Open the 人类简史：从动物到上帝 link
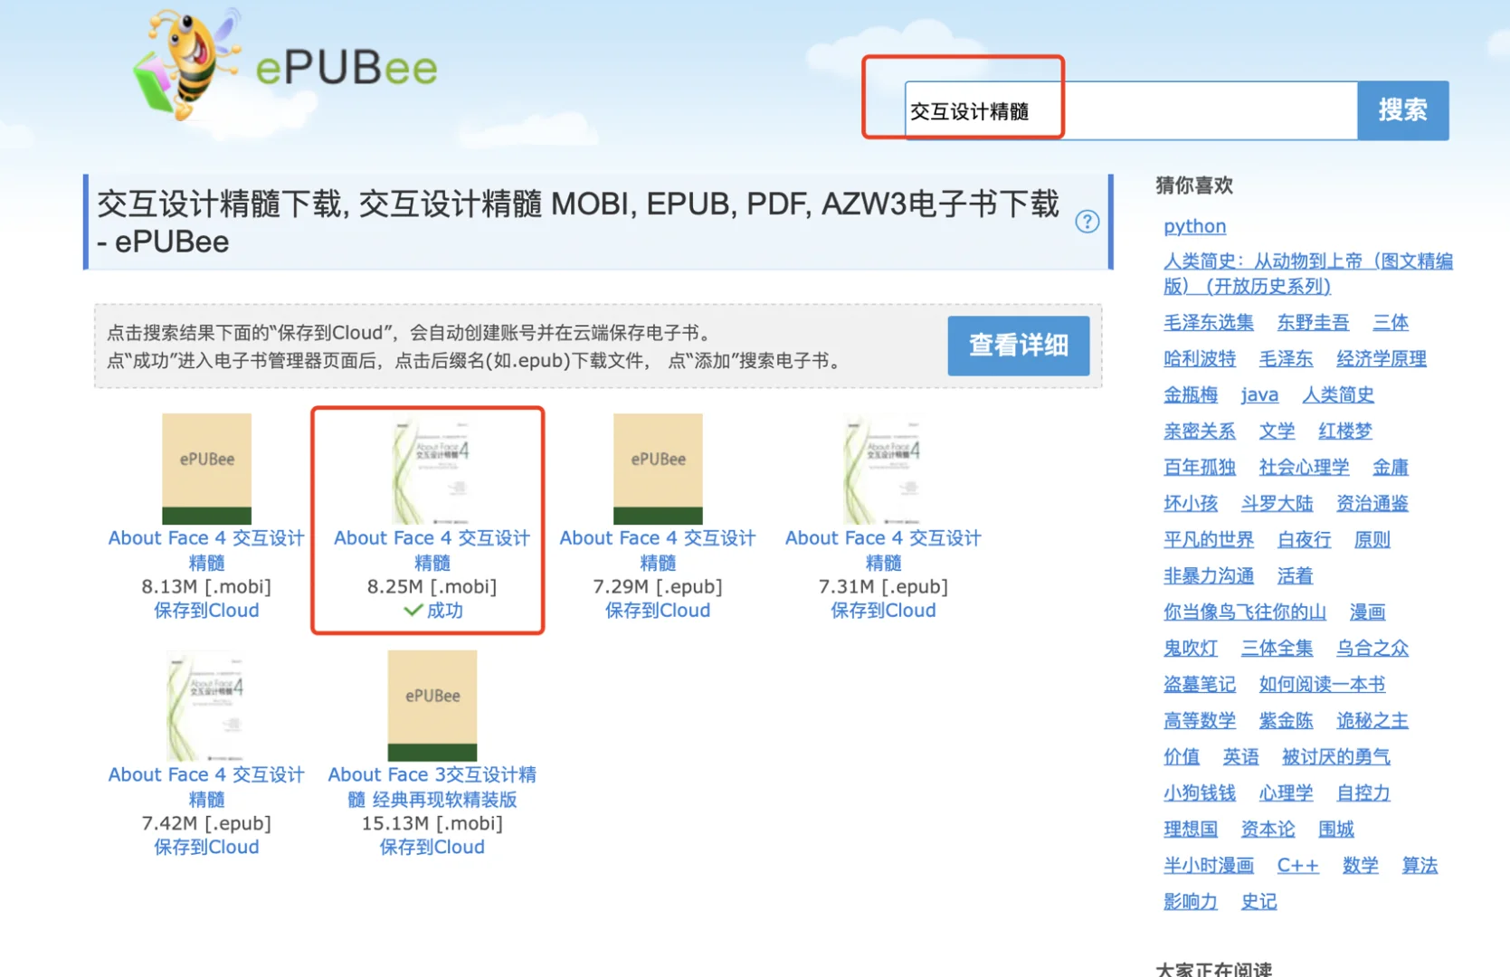Viewport: 1510px width, 977px height. coord(1308,273)
